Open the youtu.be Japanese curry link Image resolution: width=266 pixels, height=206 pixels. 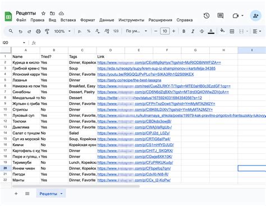(145, 74)
